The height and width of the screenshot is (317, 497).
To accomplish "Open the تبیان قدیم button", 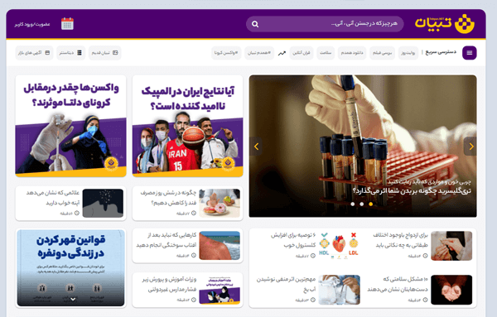I will click(x=104, y=53).
